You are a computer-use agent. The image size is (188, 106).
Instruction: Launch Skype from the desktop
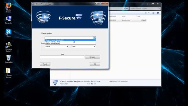point(9,33)
